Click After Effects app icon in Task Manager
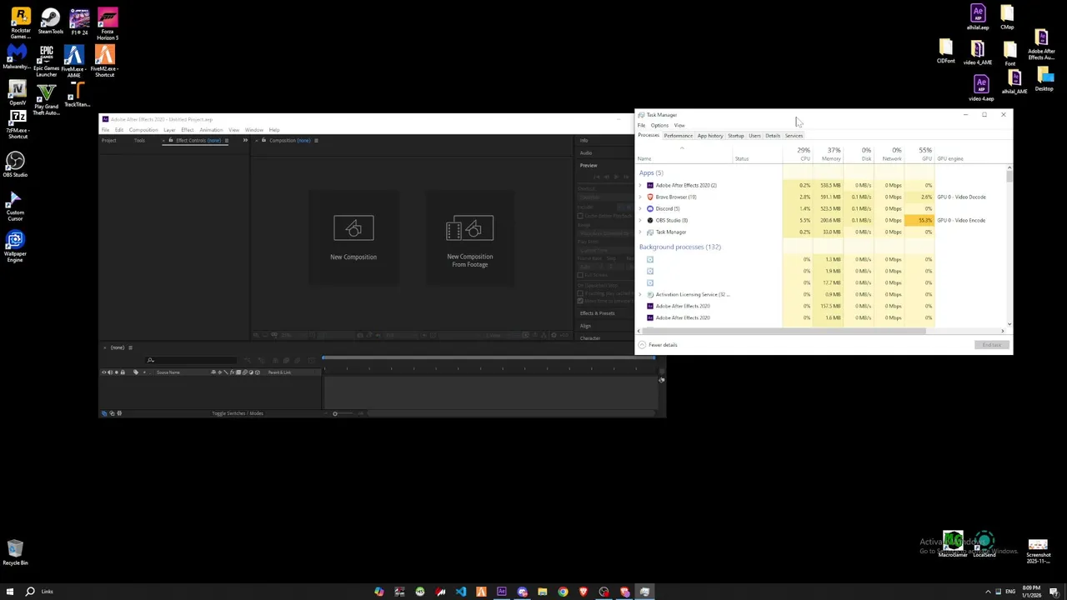 click(650, 185)
